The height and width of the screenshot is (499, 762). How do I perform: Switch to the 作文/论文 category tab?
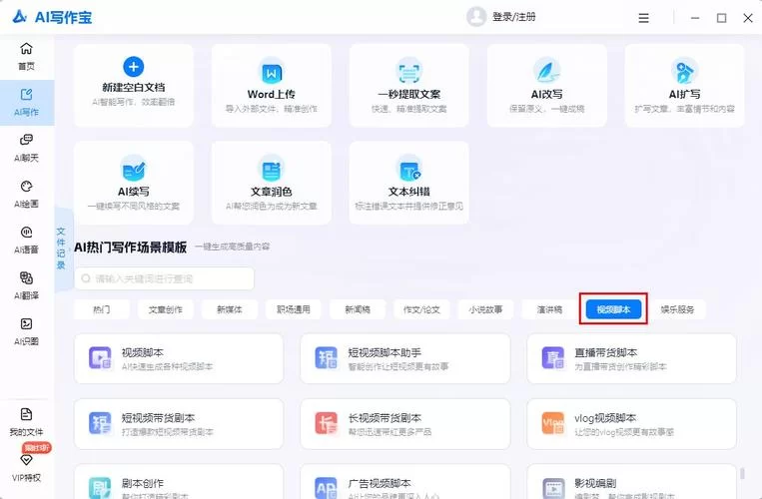421,309
